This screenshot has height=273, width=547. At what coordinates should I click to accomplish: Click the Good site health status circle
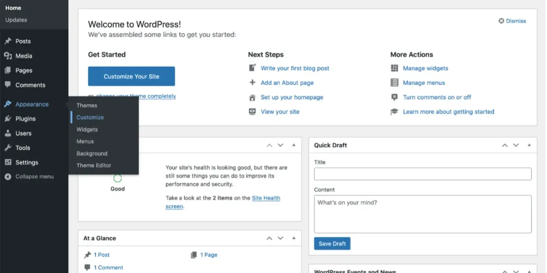[118, 178]
